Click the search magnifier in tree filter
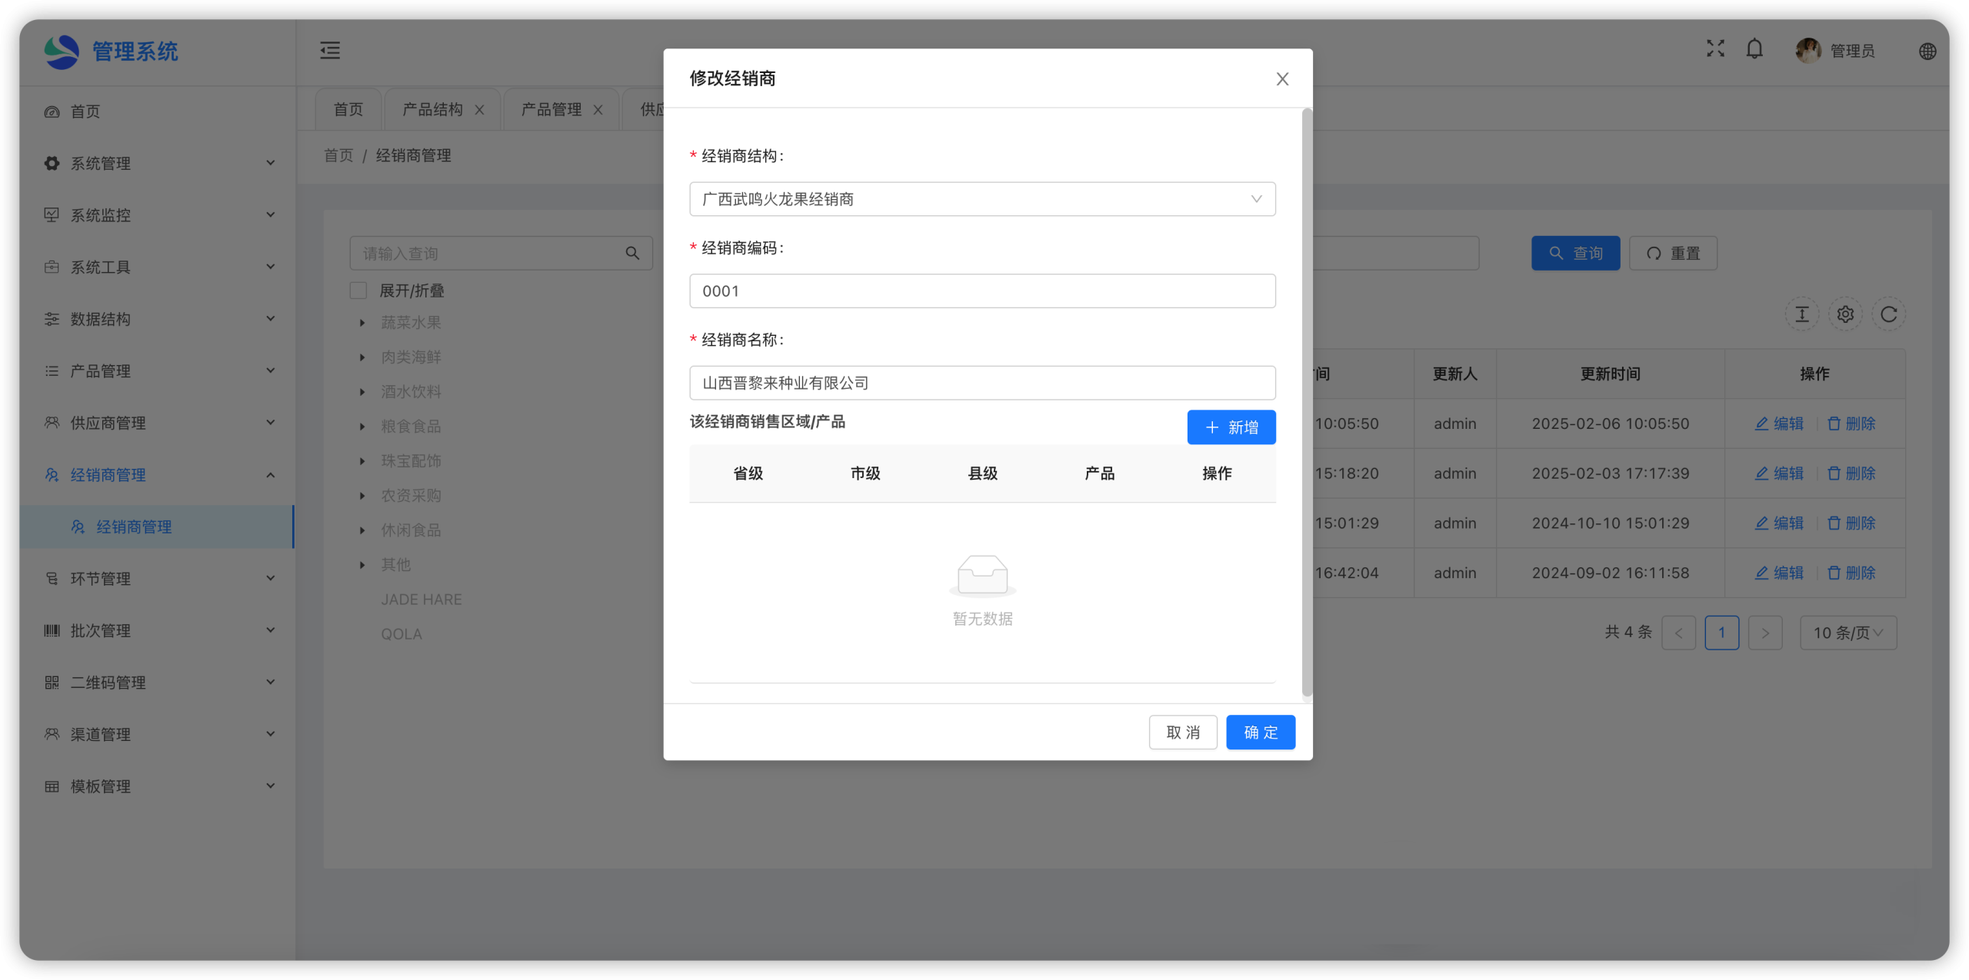This screenshot has width=1969, height=980. [x=632, y=254]
